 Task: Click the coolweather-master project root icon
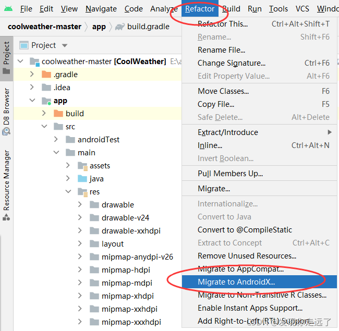point(34,62)
